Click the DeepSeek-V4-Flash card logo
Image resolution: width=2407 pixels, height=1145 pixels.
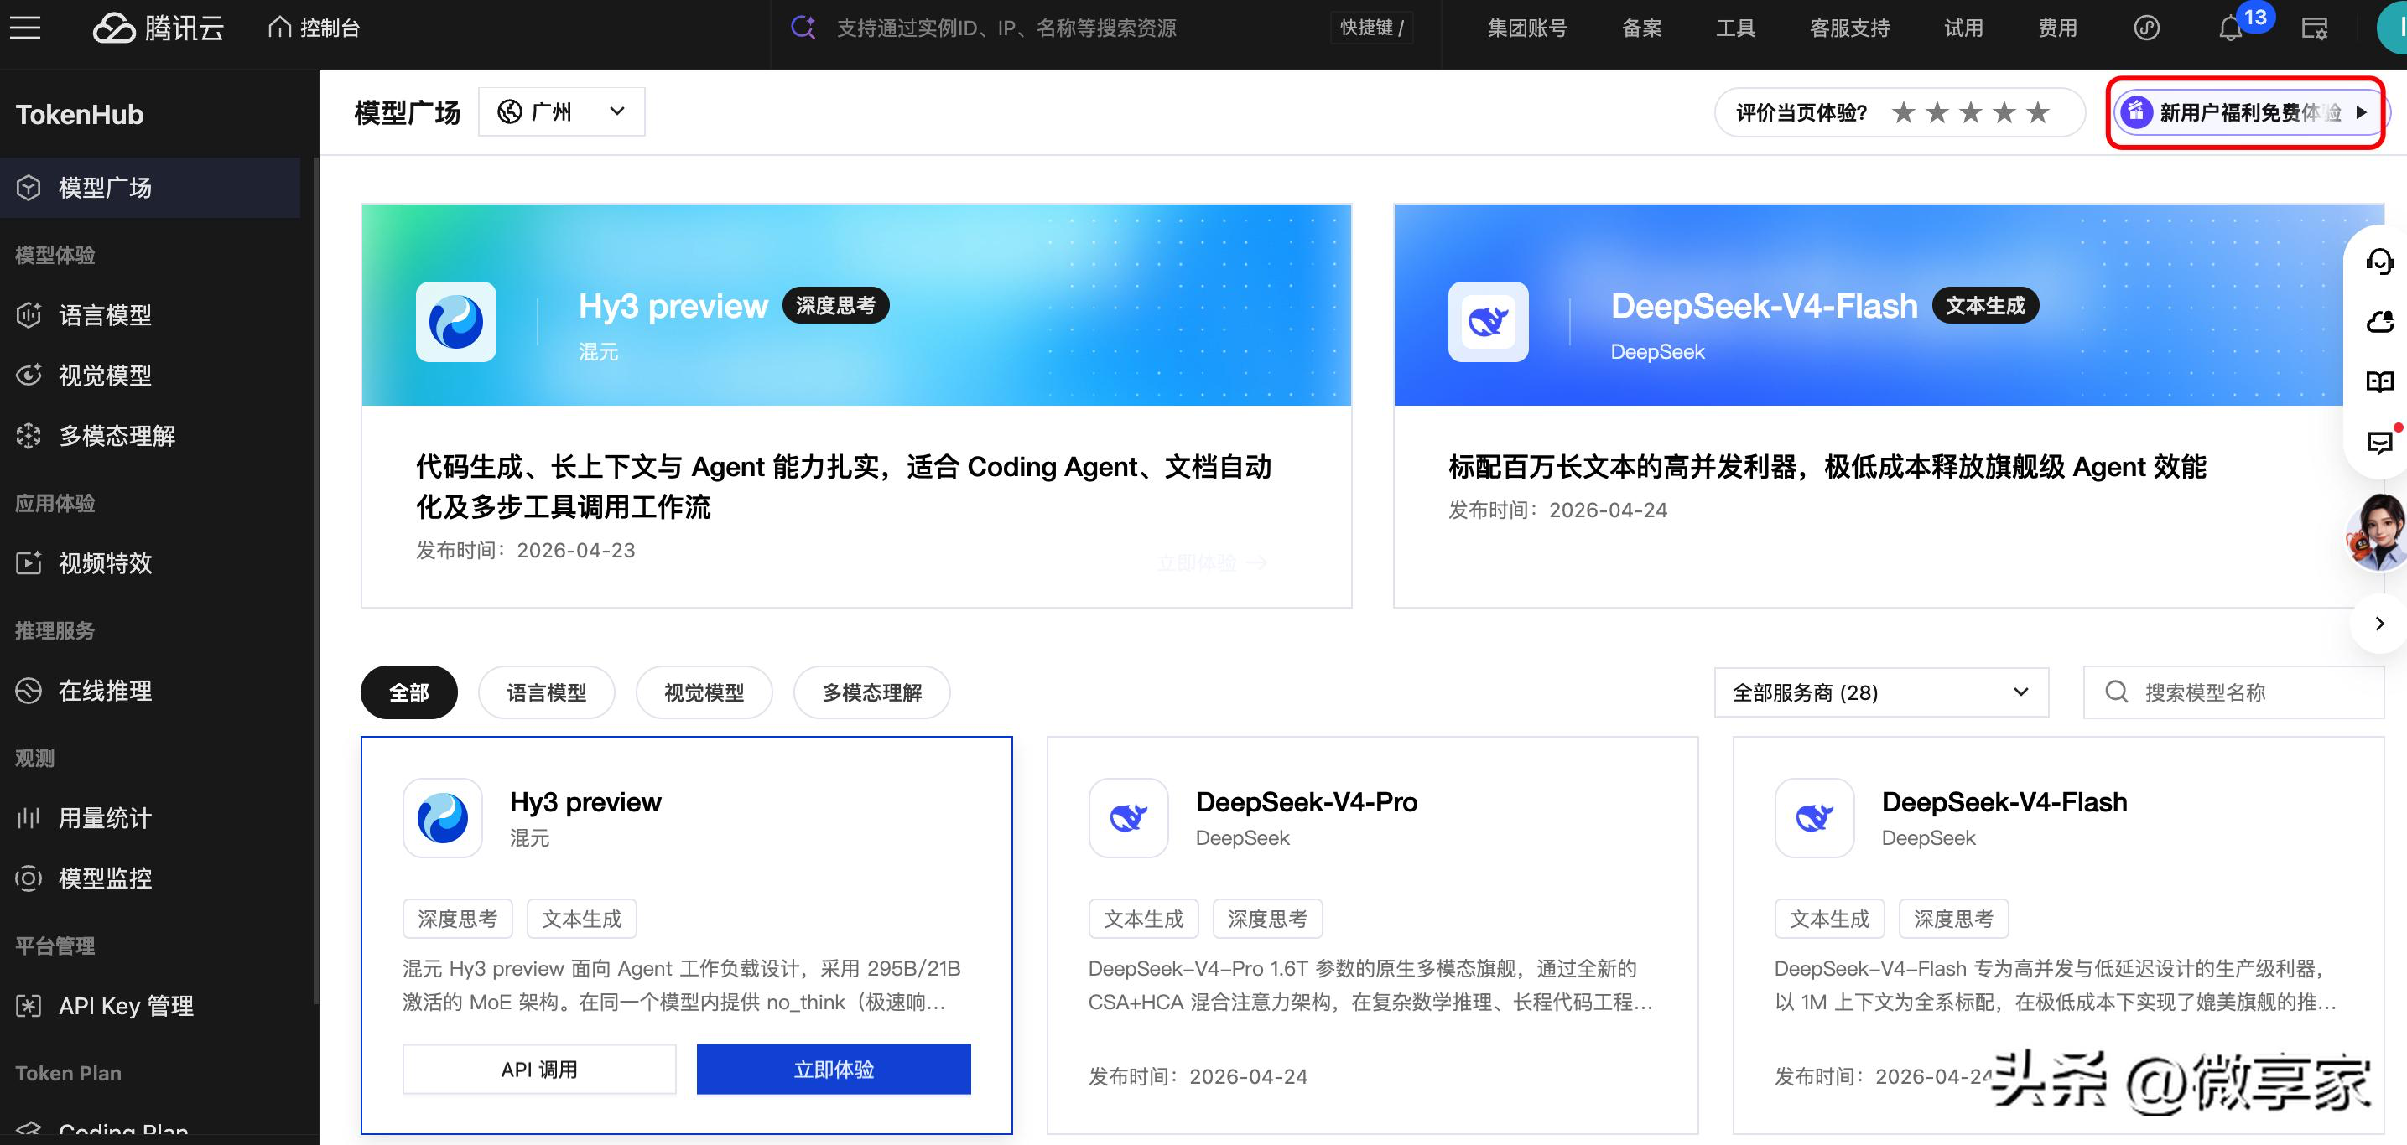[1815, 818]
